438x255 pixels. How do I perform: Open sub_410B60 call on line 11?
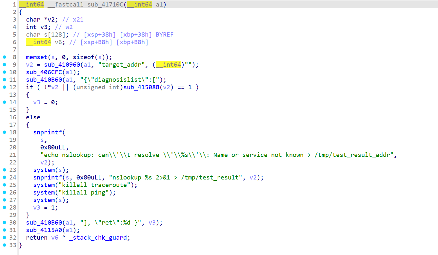coord(44,80)
